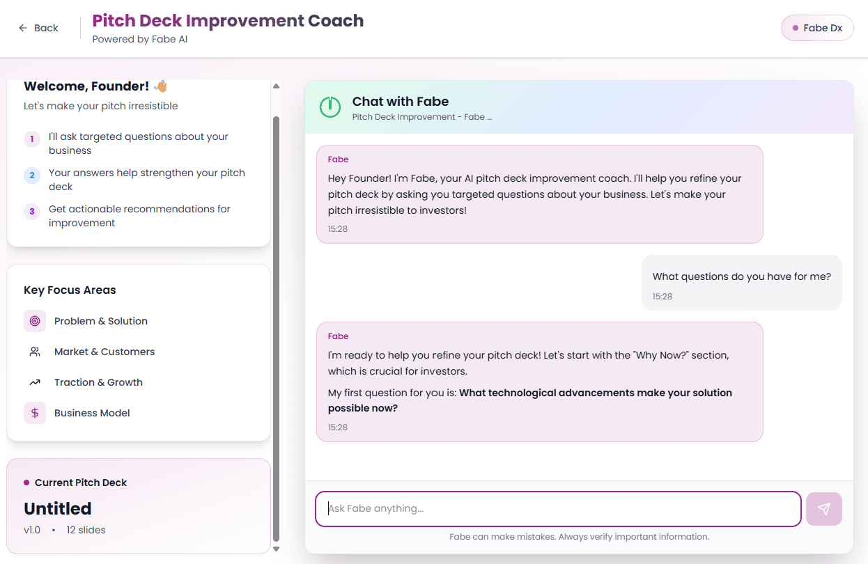The height and width of the screenshot is (564, 868).
Task: Click the dot beside Current Pitch Deck
Action: click(x=26, y=483)
